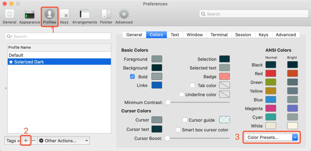Click the star next to Solarized Dark
Image resolution: width=311 pixels, height=151 pixels.
tap(11, 62)
